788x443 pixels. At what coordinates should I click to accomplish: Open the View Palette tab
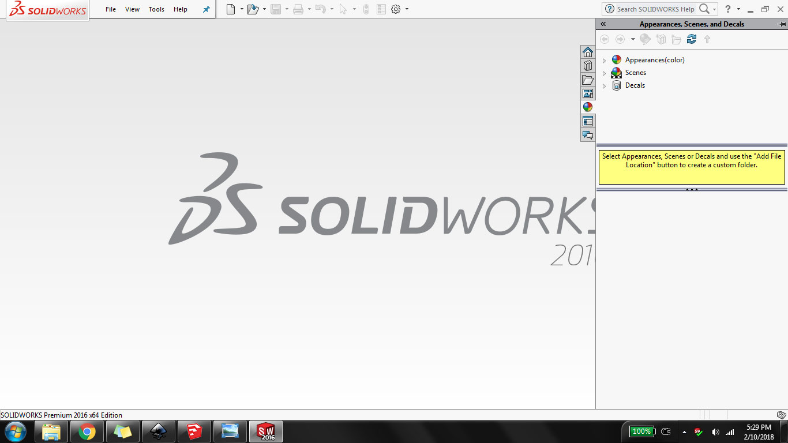coord(588,93)
